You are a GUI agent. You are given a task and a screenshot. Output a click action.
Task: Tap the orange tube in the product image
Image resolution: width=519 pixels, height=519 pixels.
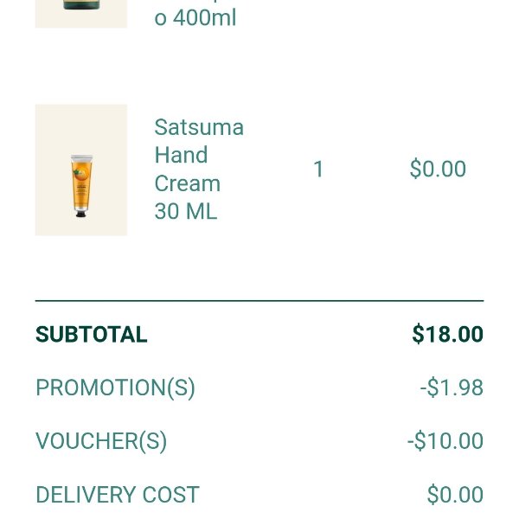pyautogui.click(x=80, y=183)
